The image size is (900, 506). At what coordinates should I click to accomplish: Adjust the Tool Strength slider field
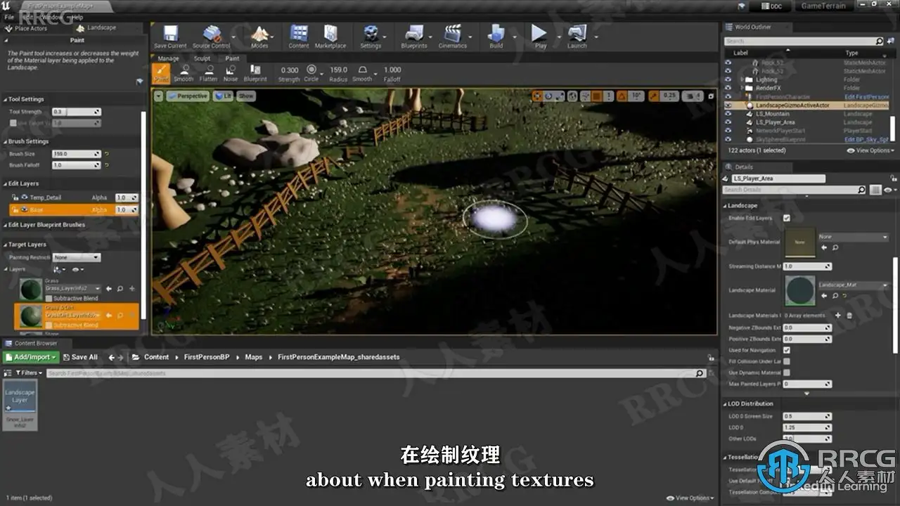coord(77,112)
